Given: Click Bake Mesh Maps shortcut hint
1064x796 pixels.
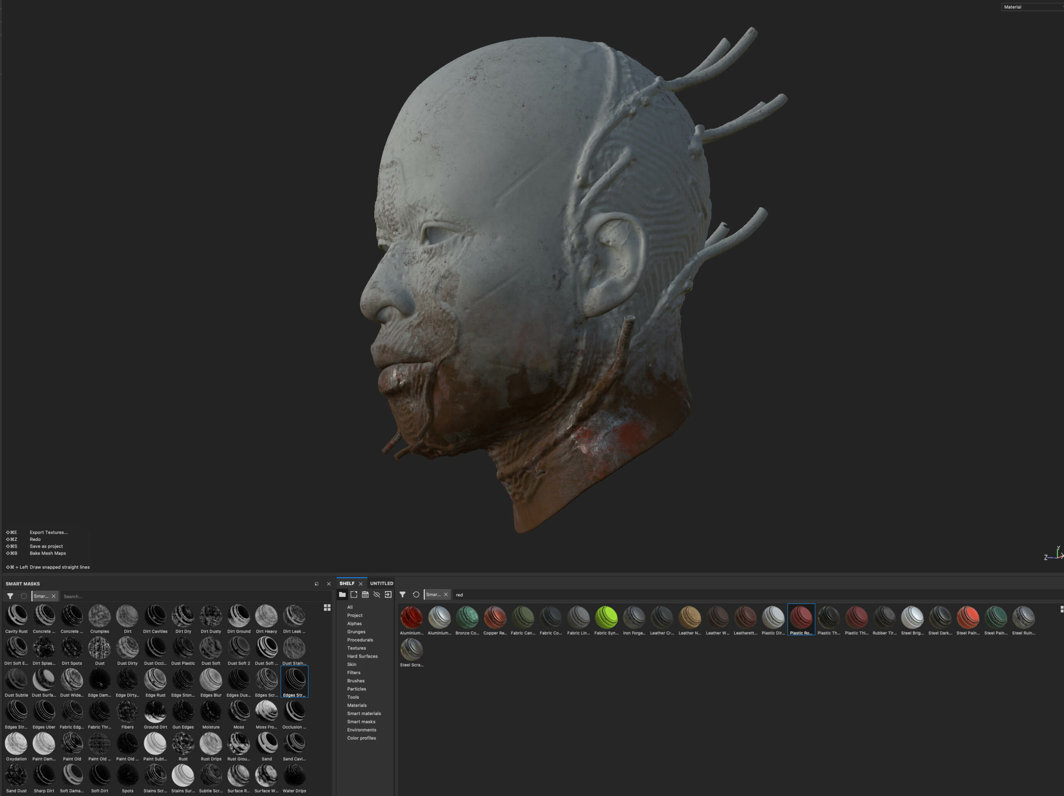Looking at the screenshot, I should (48, 553).
